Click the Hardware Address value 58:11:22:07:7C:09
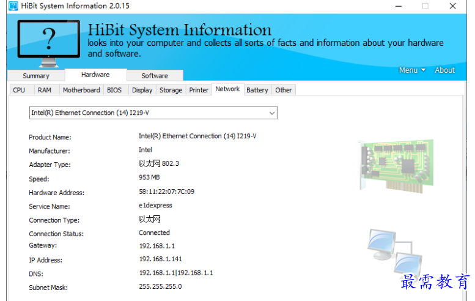The height and width of the screenshot is (301, 475). click(166, 191)
